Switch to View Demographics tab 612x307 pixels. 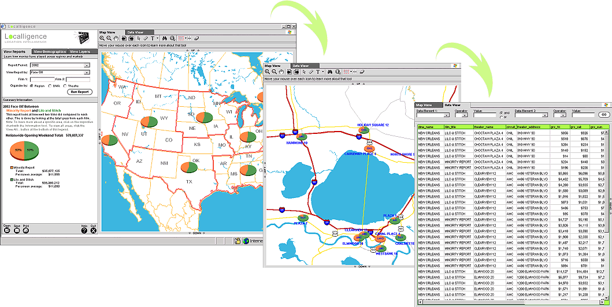point(50,51)
